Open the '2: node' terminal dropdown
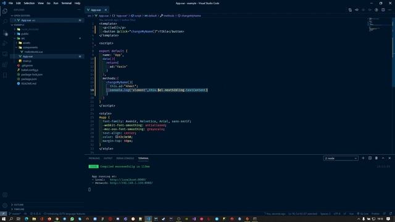The image size is (395, 222). click(x=341, y=158)
